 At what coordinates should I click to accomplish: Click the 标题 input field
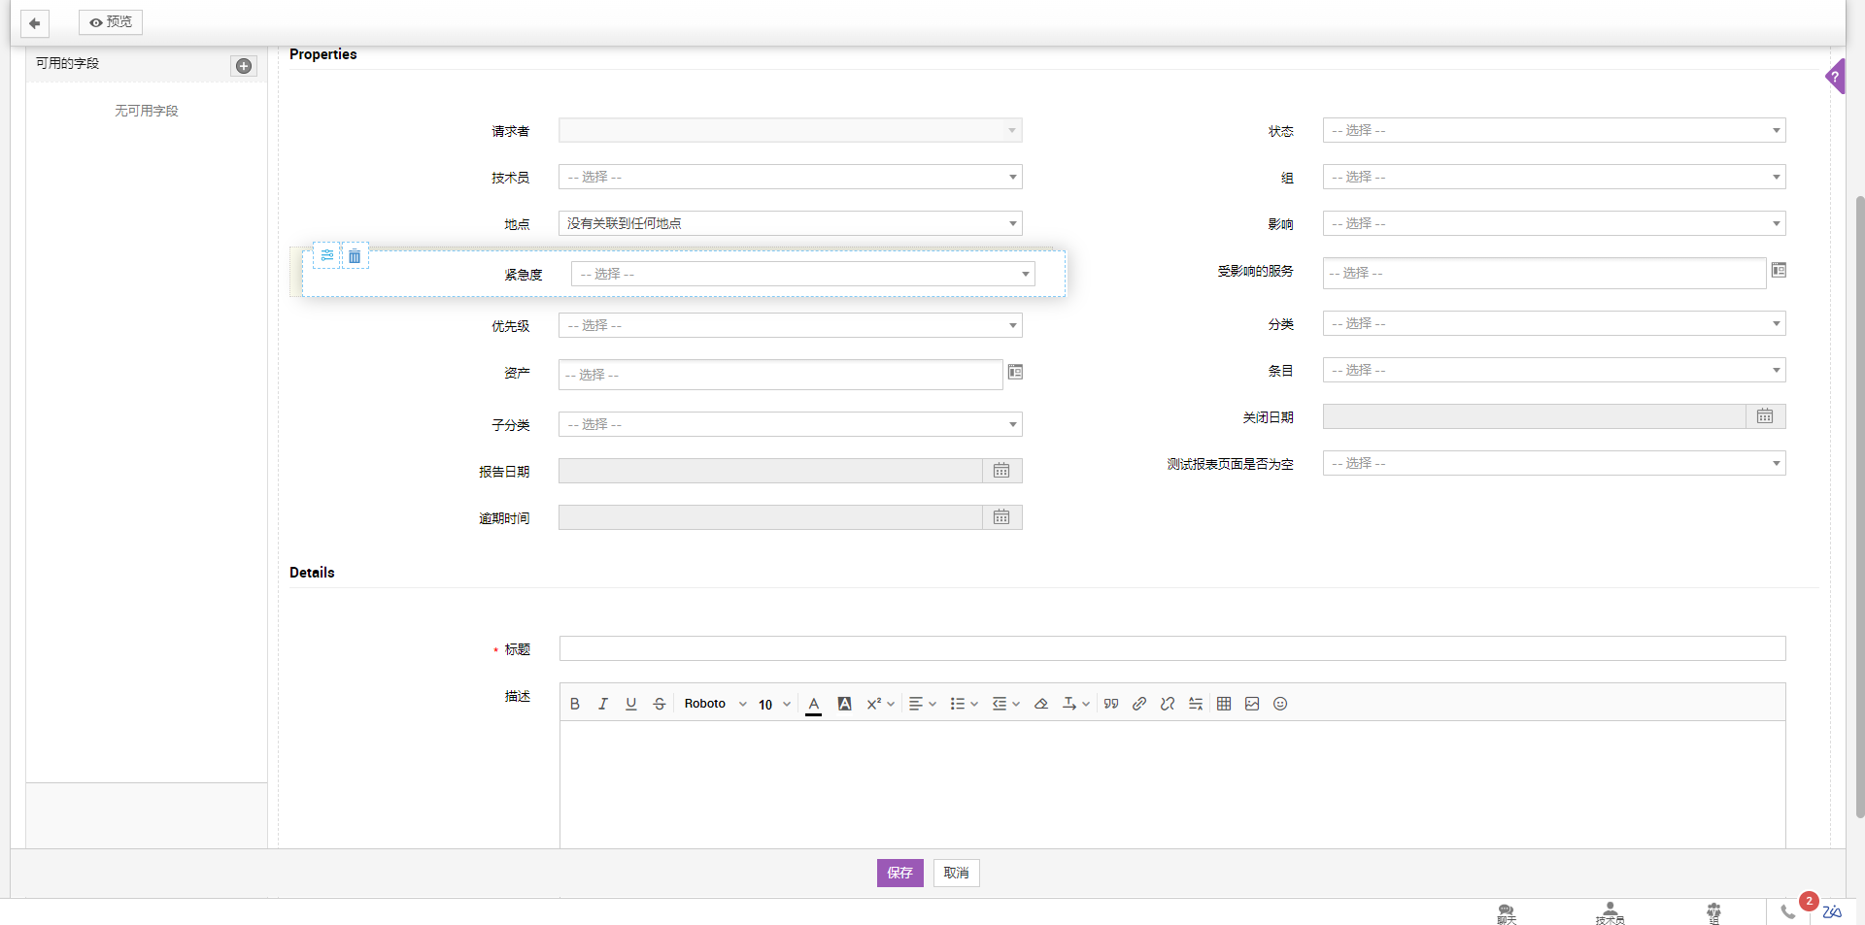[1171, 648]
